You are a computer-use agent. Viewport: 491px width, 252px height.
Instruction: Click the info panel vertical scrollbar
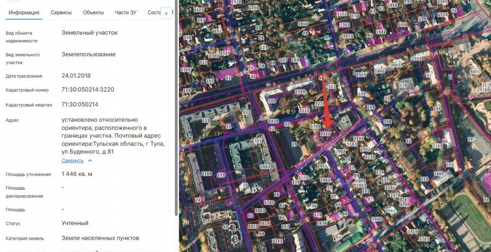[x=176, y=107]
